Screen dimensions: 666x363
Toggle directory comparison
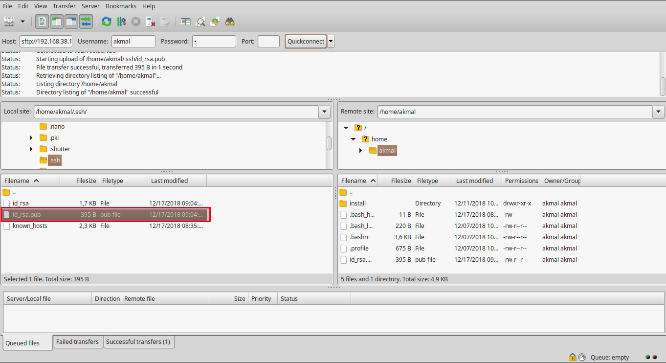click(200, 22)
